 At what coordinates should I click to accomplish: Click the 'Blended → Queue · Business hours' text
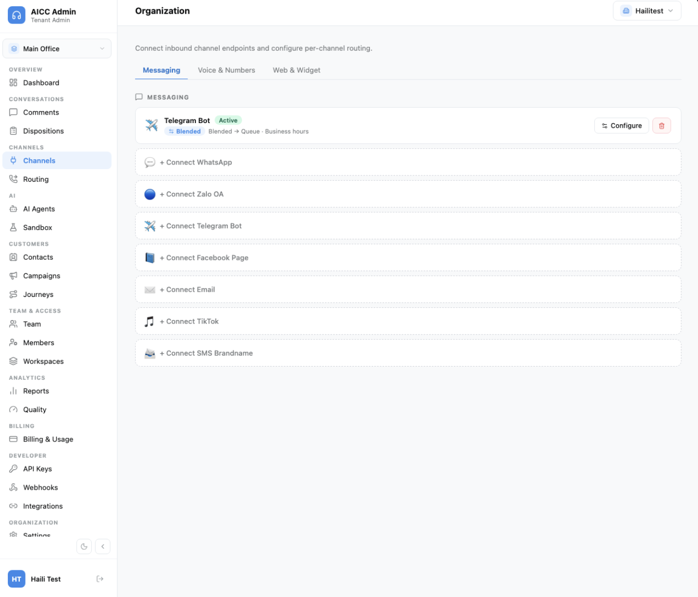[x=258, y=131]
